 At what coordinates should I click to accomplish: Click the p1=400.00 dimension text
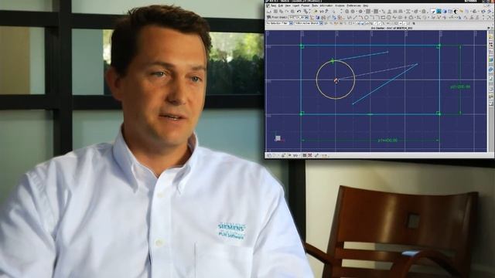click(387, 141)
